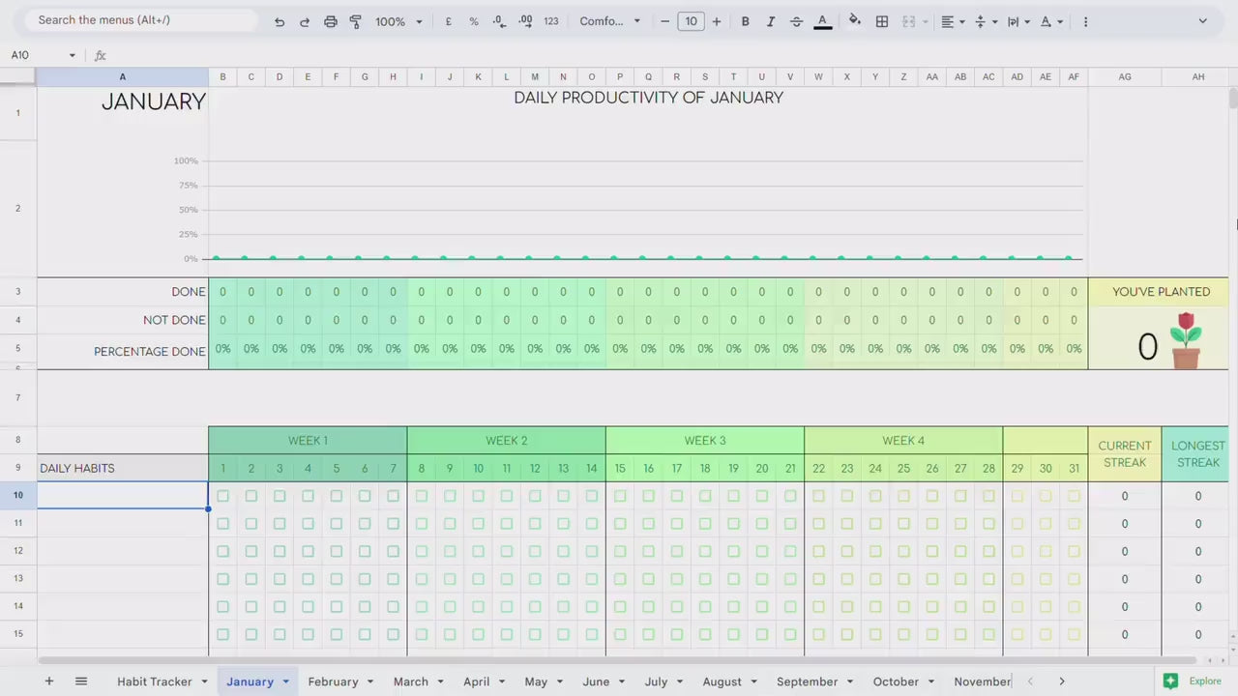Open the borders tool
This screenshot has height=696, width=1238.
(x=882, y=21)
